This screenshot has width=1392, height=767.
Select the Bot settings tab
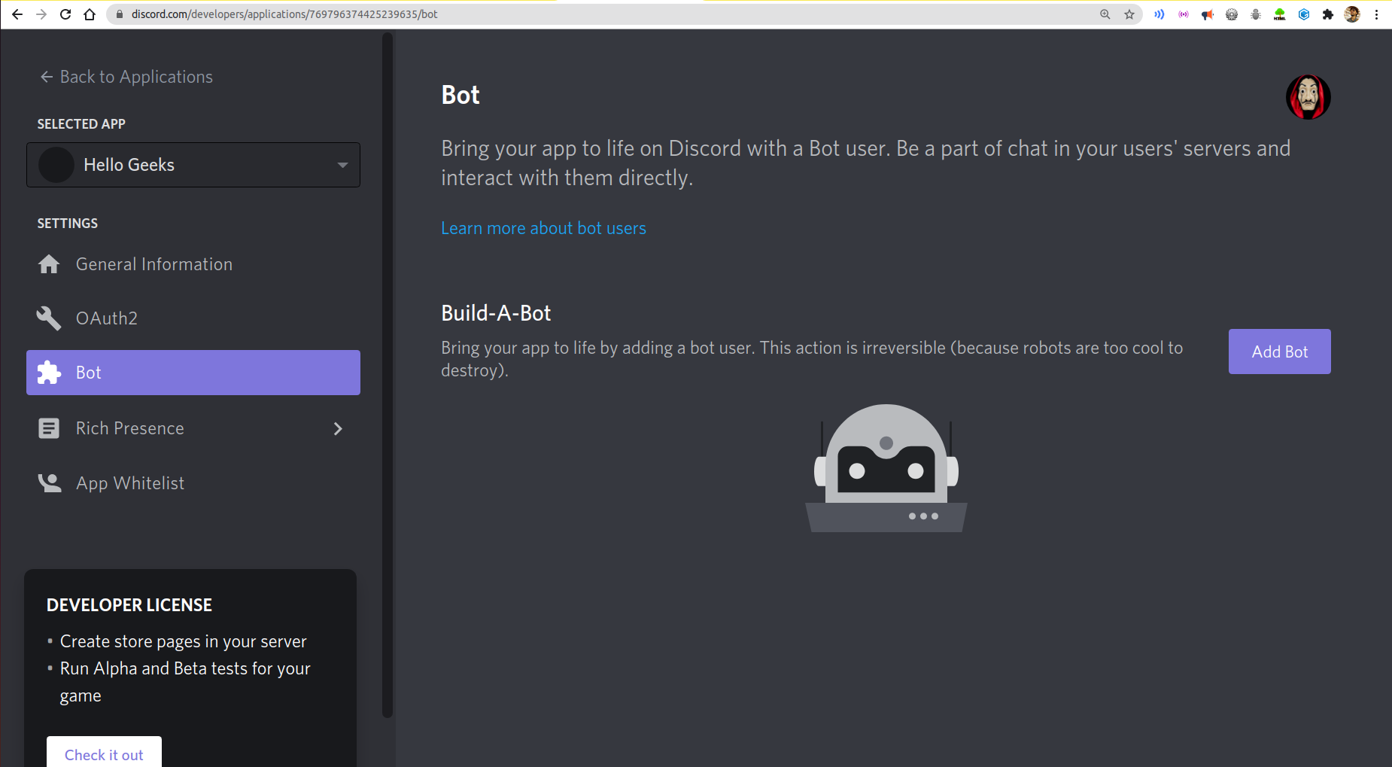(193, 373)
